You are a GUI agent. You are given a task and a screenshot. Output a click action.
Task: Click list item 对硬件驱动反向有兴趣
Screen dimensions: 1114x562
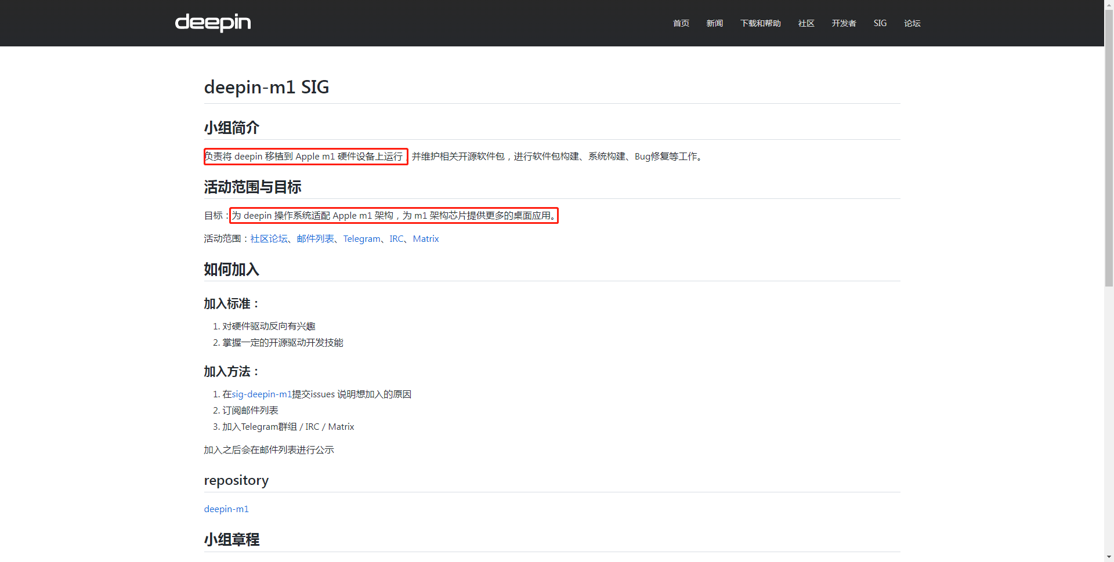pyautogui.click(x=269, y=327)
